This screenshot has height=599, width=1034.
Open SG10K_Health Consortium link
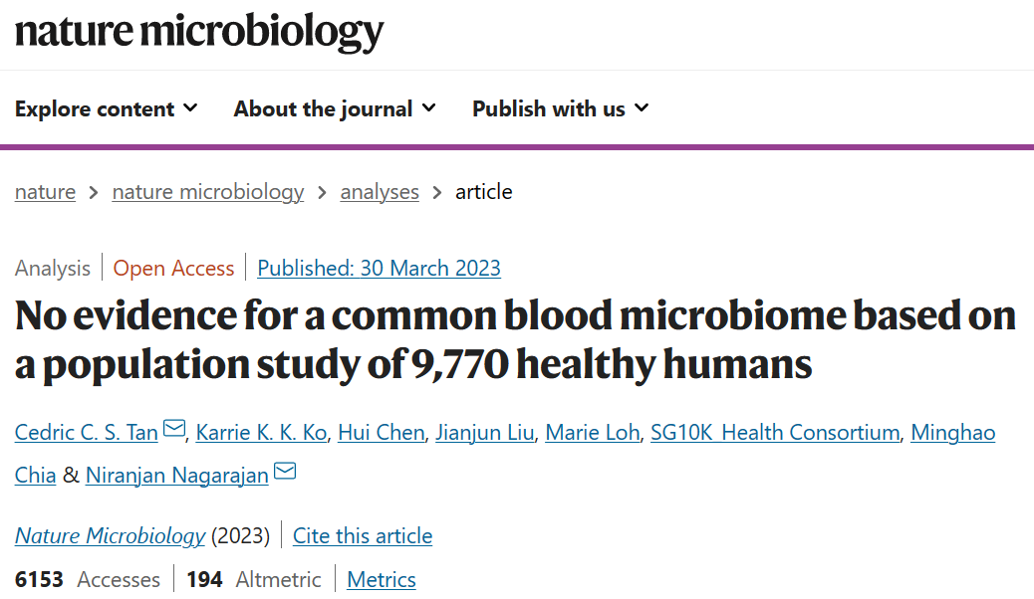(775, 432)
